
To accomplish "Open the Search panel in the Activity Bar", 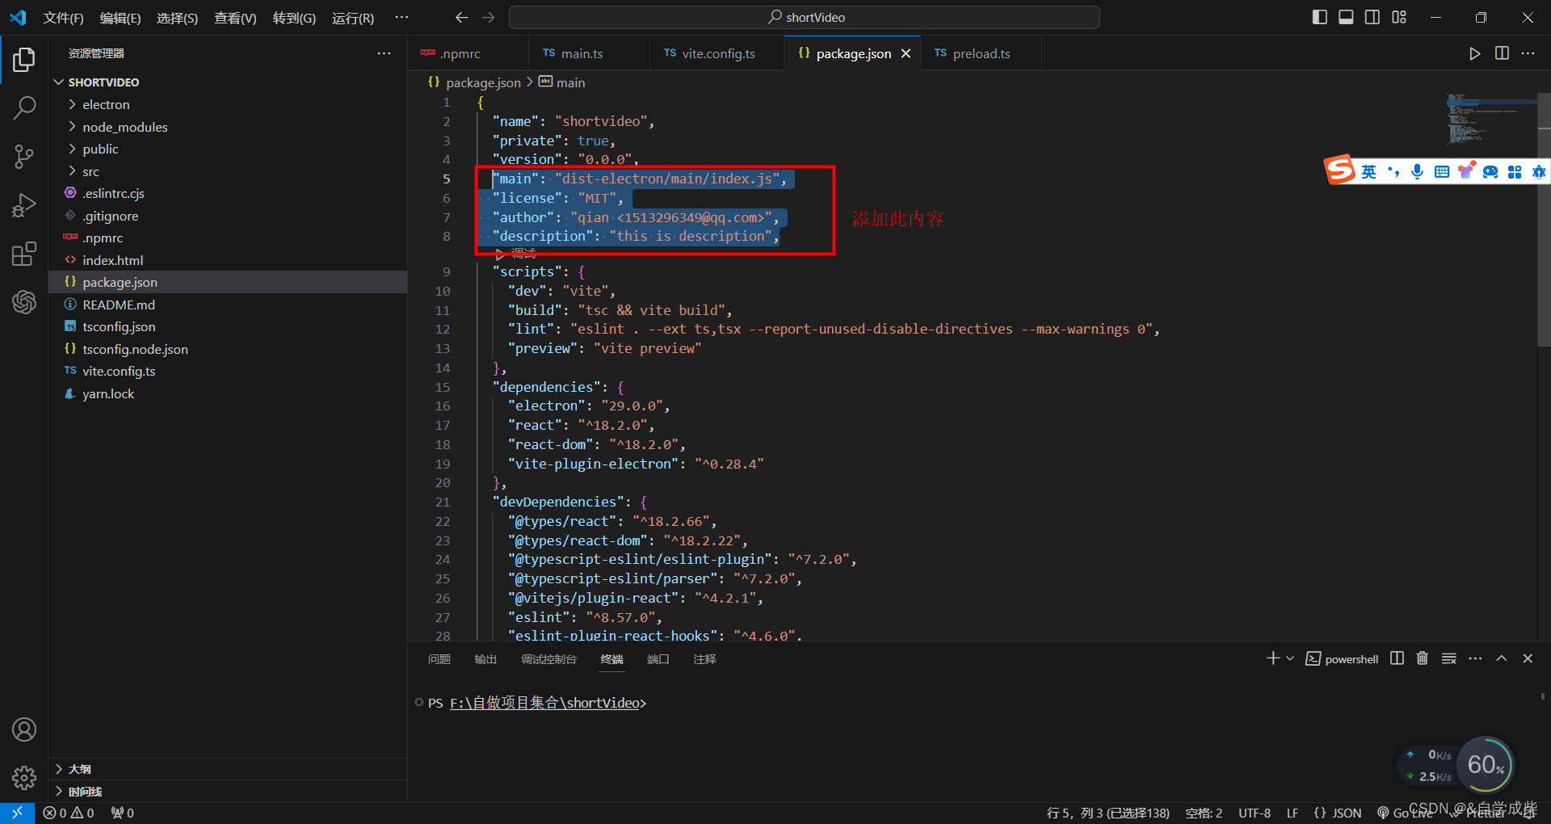I will click(23, 107).
